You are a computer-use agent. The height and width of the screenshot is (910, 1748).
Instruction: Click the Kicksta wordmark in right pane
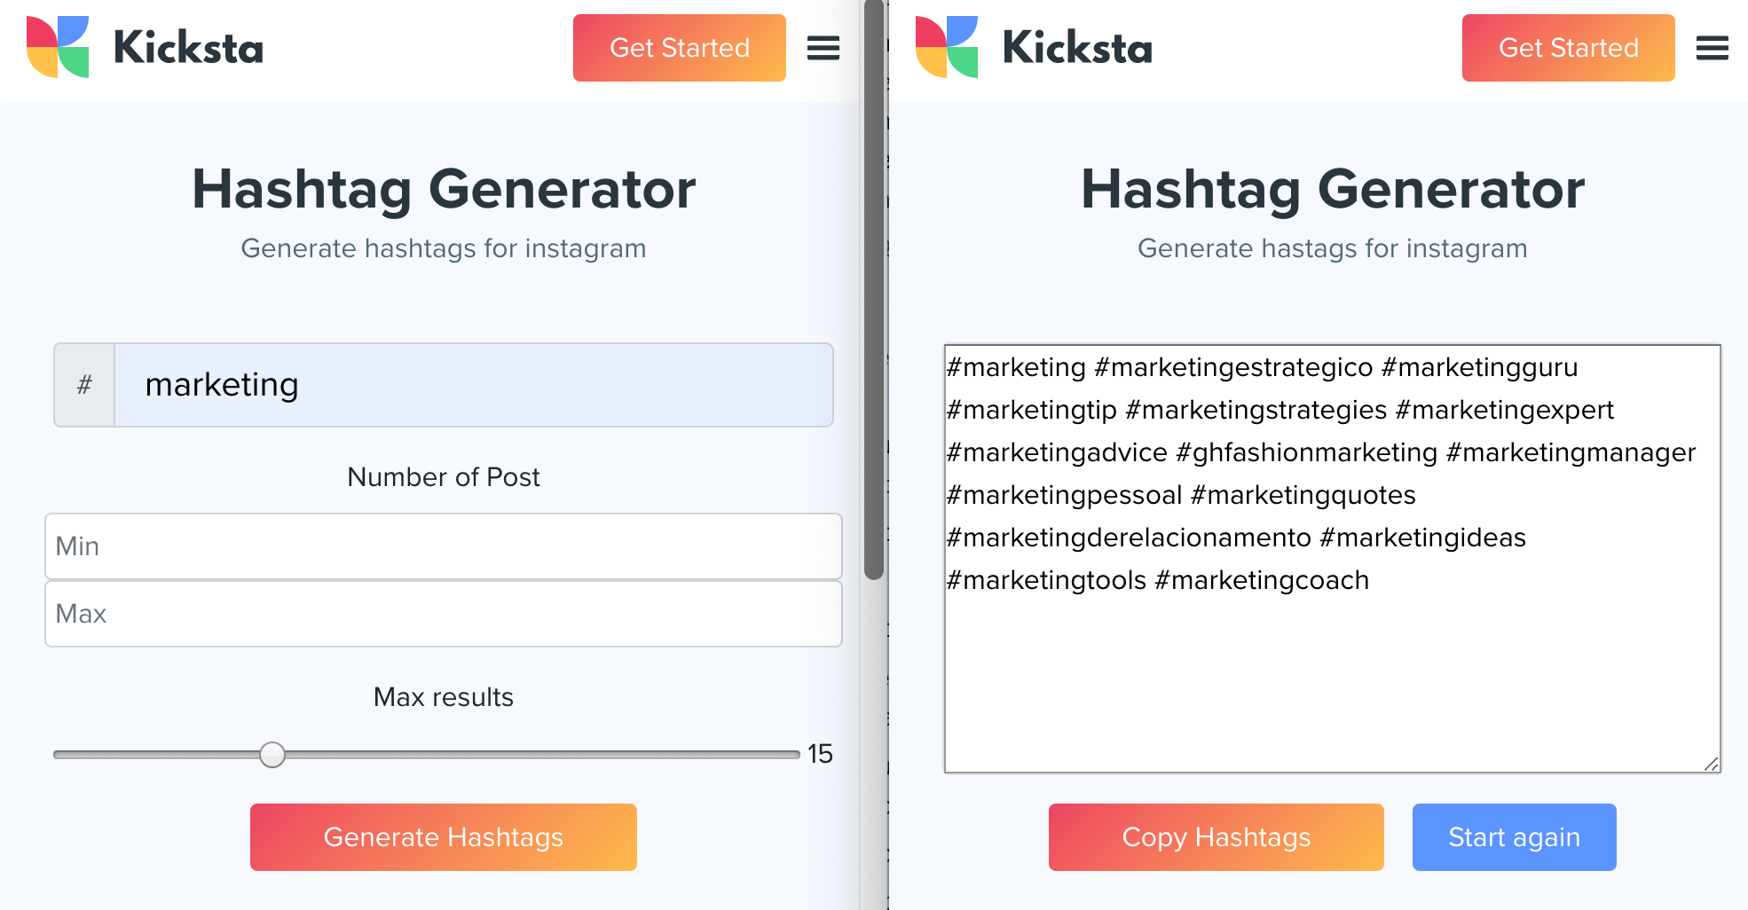(x=1077, y=48)
